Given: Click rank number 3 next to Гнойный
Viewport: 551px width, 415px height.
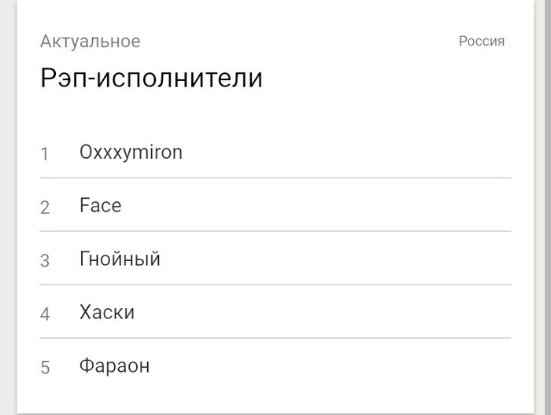Looking at the screenshot, I should click(x=45, y=261).
